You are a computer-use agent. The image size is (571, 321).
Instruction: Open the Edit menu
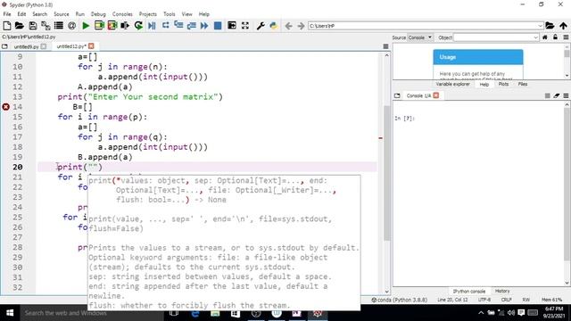[x=21, y=14]
